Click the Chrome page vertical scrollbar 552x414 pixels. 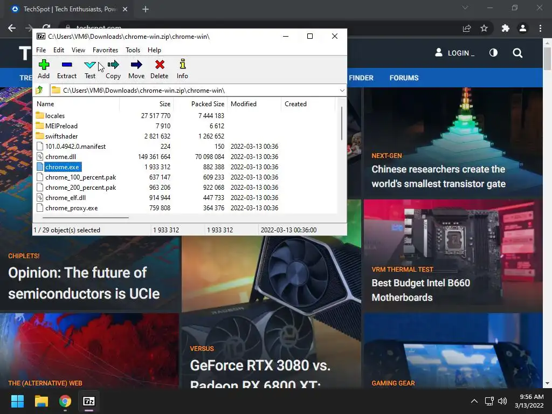pos(547,58)
